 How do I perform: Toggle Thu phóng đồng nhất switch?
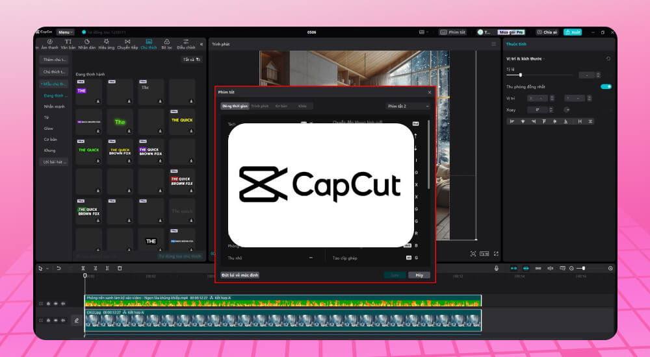606,86
